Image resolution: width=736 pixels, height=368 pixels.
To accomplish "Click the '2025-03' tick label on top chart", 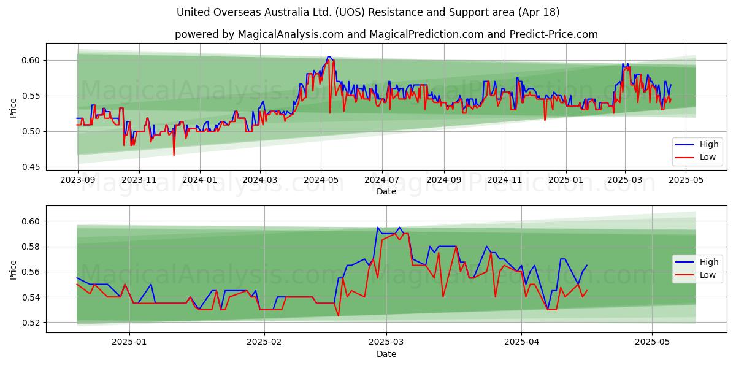I will click(626, 181).
